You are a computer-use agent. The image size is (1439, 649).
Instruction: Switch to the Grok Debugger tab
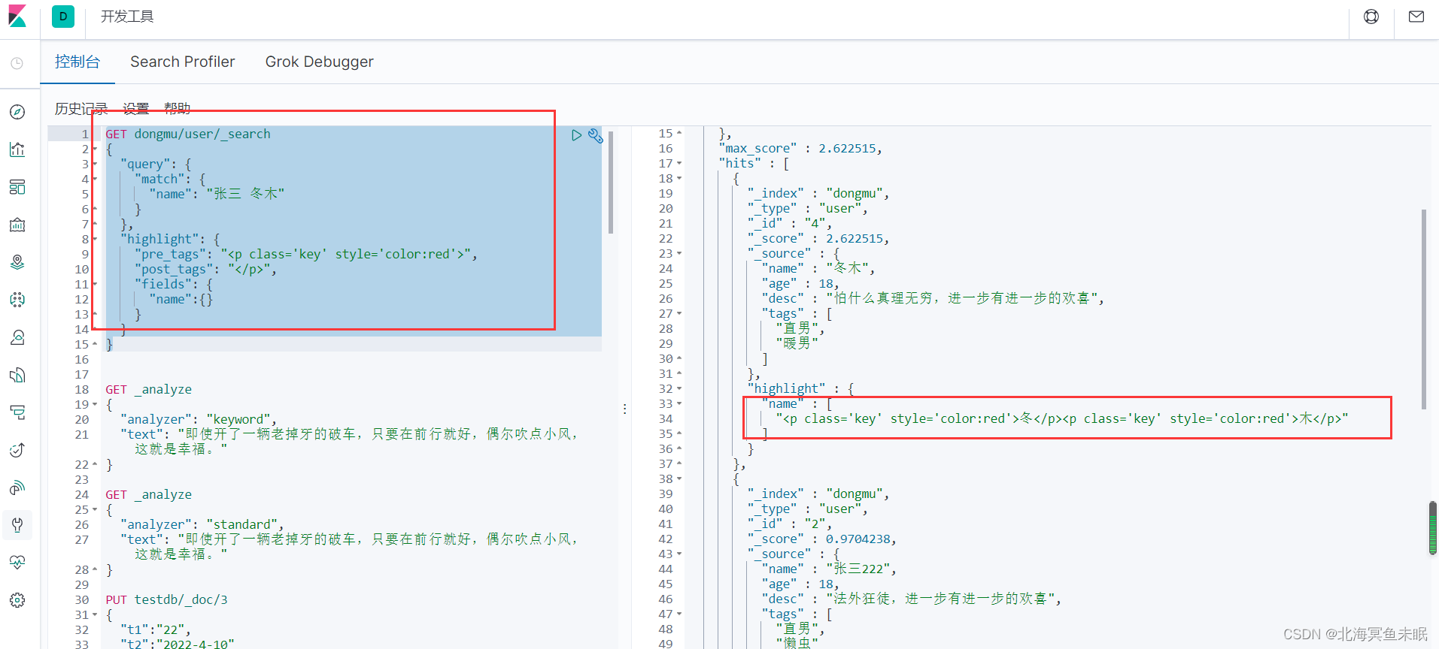(x=320, y=62)
